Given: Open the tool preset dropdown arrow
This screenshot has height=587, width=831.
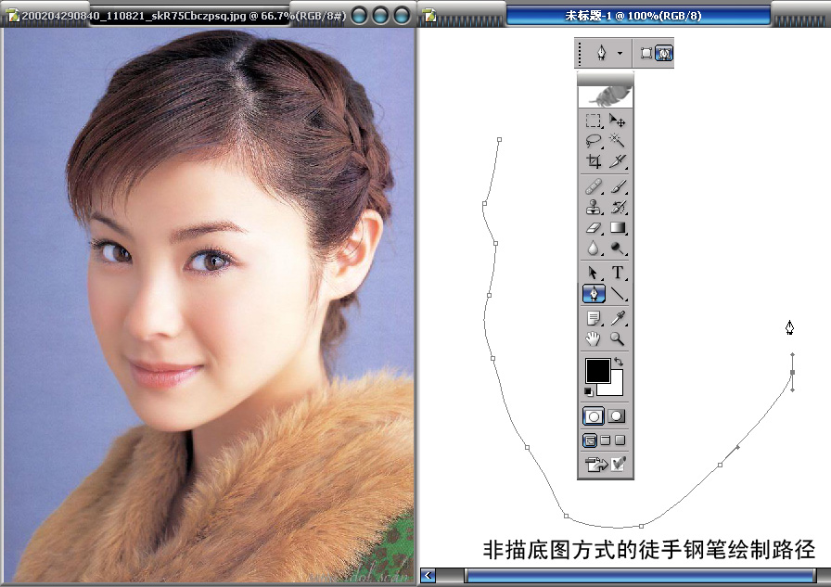Looking at the screenshot, I should [x=620, y=53].
